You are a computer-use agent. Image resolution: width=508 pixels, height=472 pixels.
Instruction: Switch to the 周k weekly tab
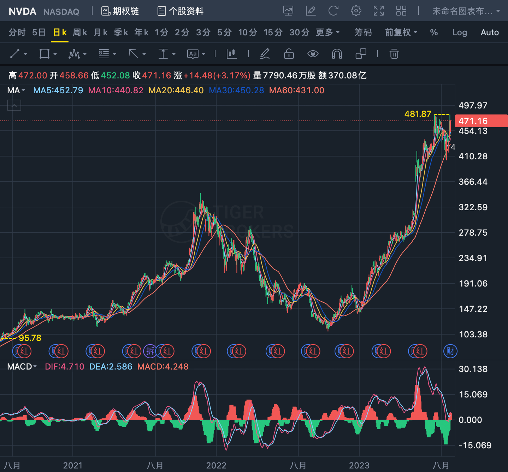click(x=80, y=33)
